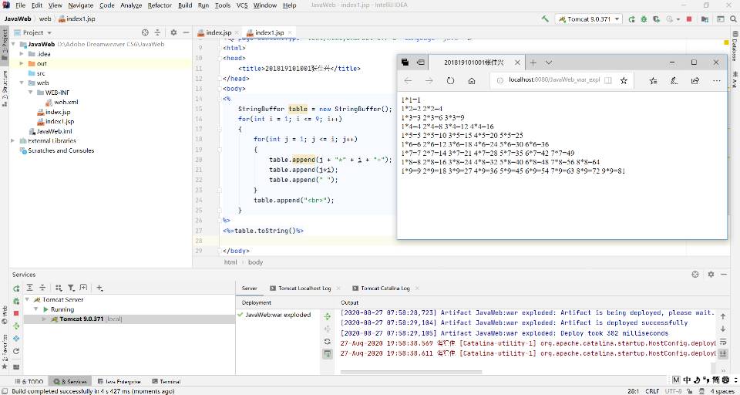Click the Add service plus icon

[99, 288]
